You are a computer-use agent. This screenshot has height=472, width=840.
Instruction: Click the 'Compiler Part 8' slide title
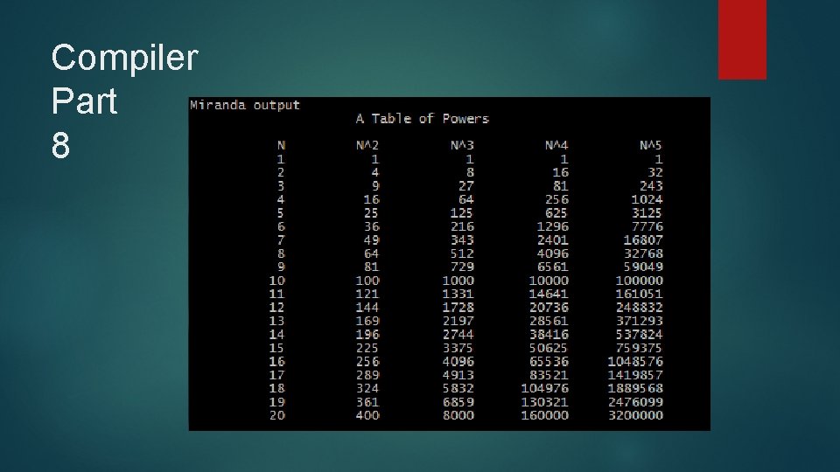point(125,101)
